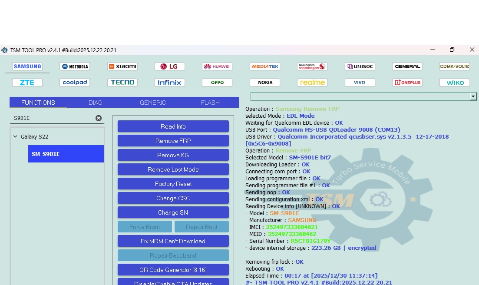The height and width of the screenshot is (285, 479).
Task: Switch to the GENERIC tab
Action: click(153, 103)
